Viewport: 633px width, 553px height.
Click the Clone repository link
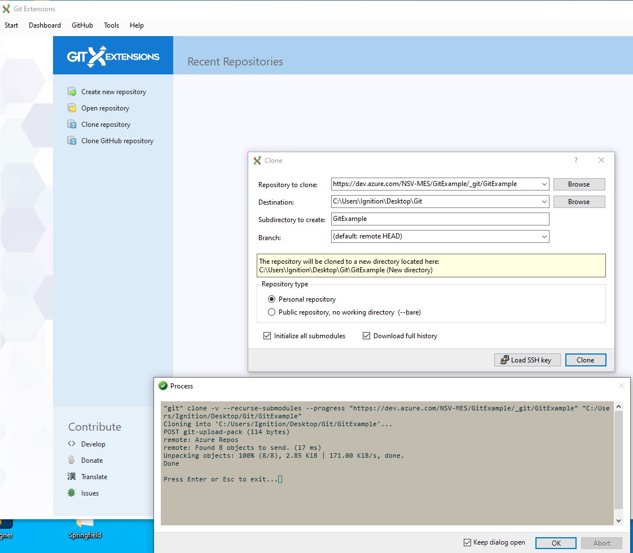105,124
